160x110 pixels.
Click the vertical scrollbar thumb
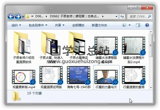point(151,45)
